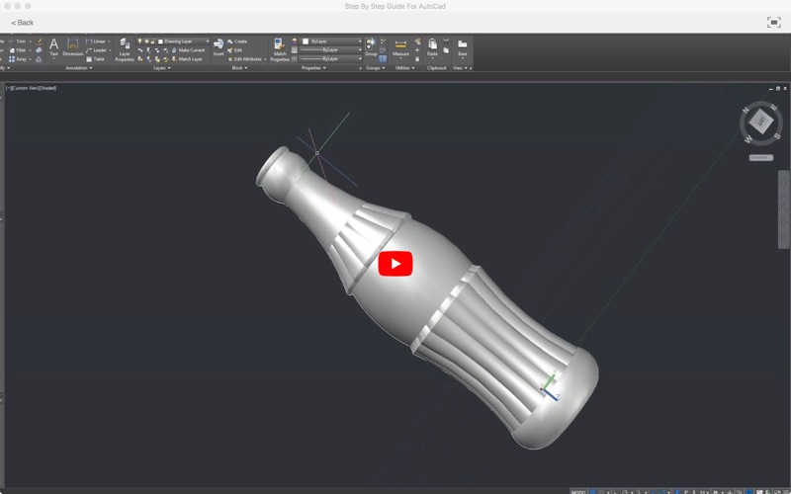Expand the Layers panel
Screen dimensions: 791x494
point(162,68)
